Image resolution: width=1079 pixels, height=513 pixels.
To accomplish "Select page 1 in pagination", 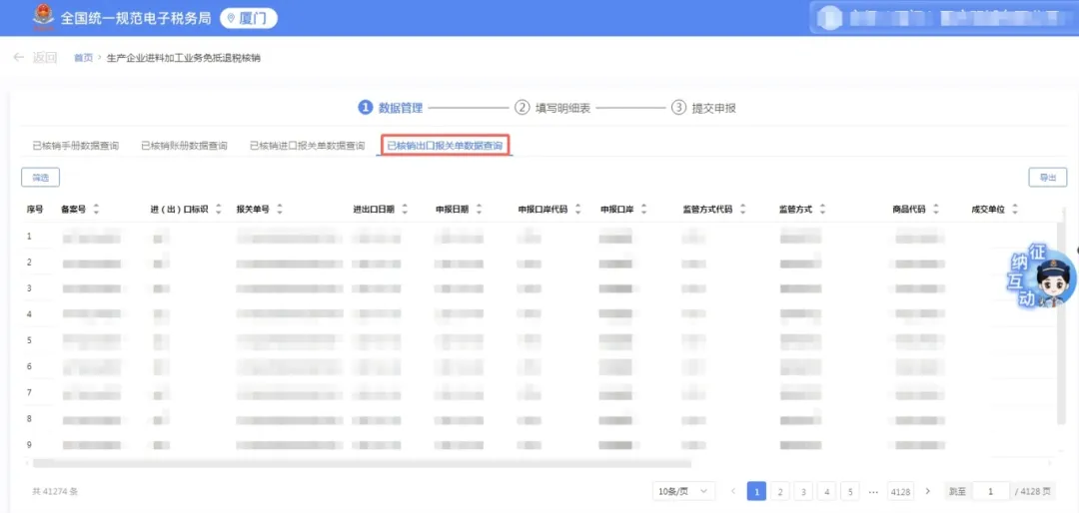I will (x=756, y=492).
